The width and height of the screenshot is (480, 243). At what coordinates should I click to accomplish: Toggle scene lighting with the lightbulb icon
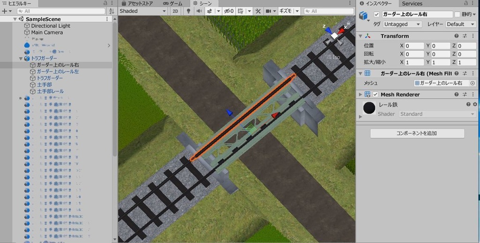point(188,11)
